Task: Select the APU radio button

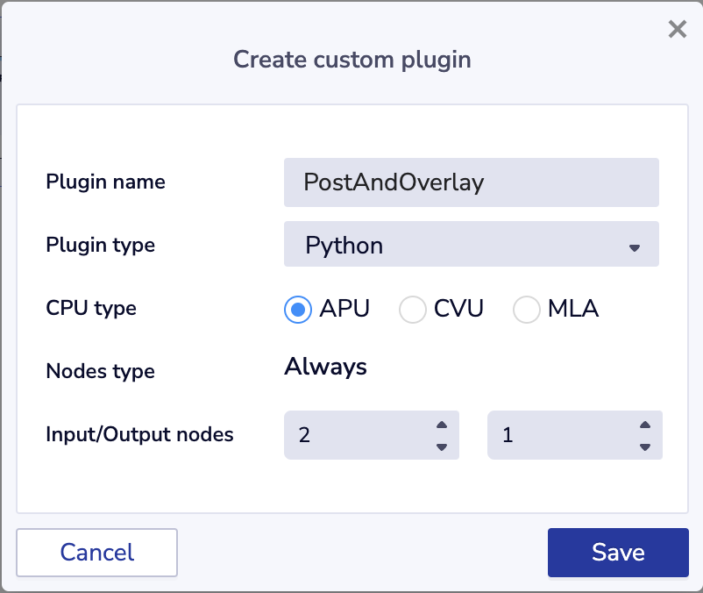Action: 299,309
